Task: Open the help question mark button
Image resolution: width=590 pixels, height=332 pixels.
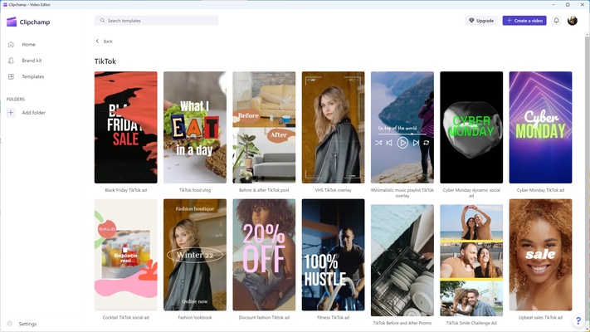Action: click(x=578, y=320)
